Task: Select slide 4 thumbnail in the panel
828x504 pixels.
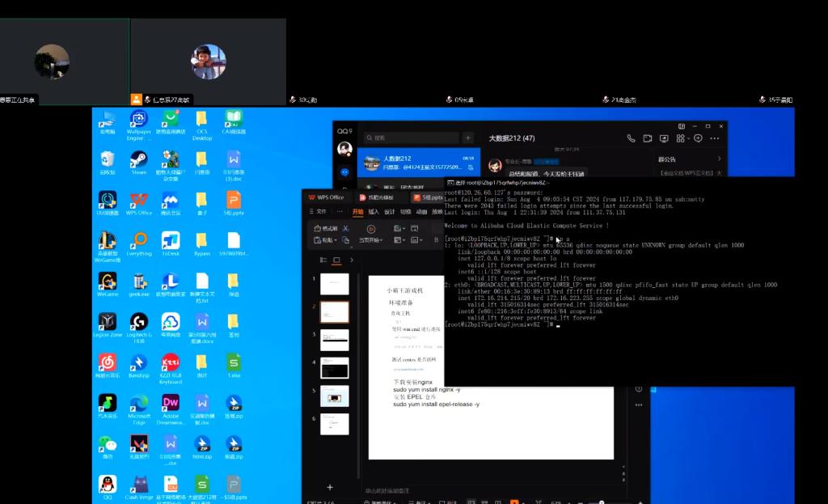Action: (334, 368)
